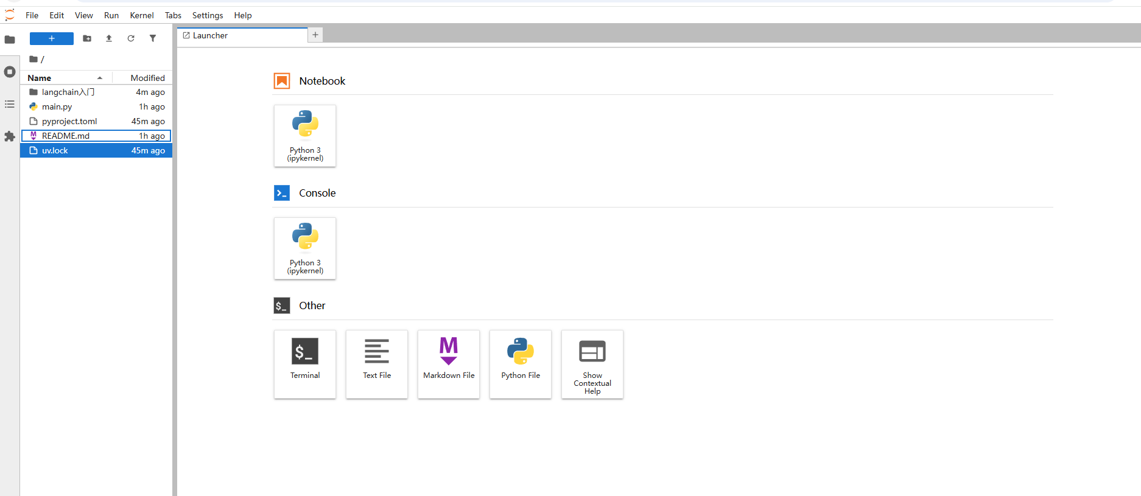This screenshot has width=1141, height=496.
Task: Create a new folder with toolbar icon
Action: [87, 38]
